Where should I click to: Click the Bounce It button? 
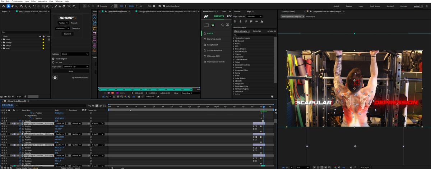click(x=68, y=34)
